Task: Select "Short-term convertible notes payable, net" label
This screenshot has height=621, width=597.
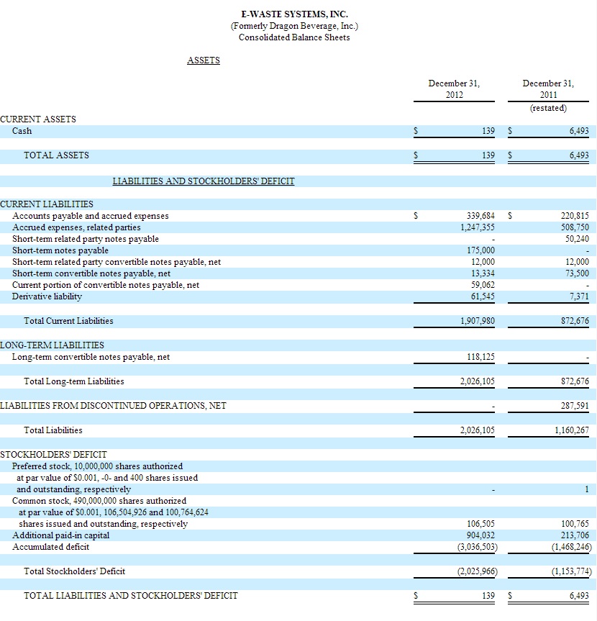Action: coord(91,273)
